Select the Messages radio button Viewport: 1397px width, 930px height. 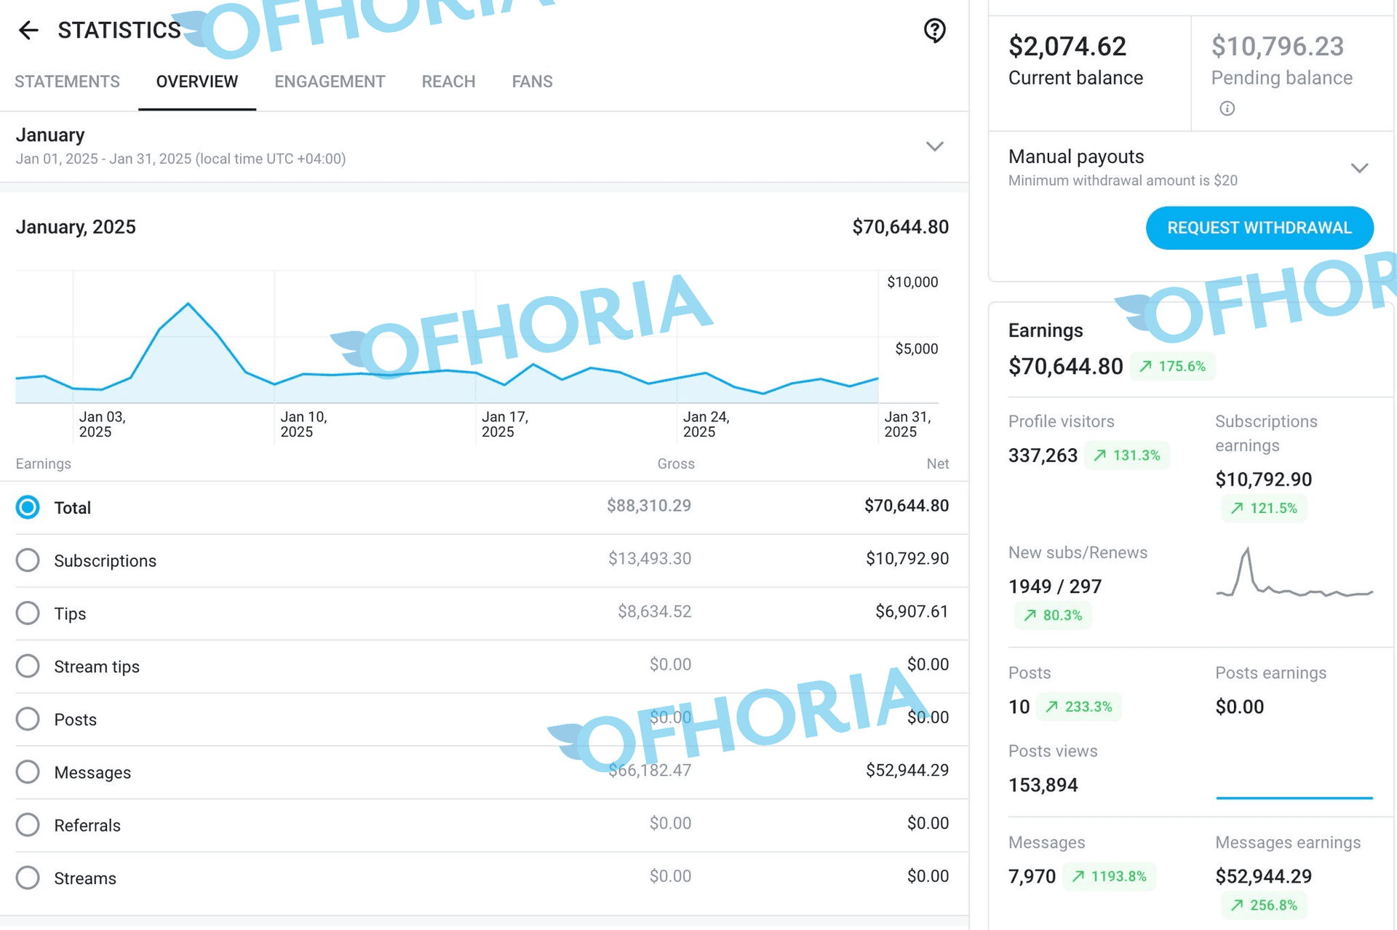pyautogui.click(x=28, y=772)
